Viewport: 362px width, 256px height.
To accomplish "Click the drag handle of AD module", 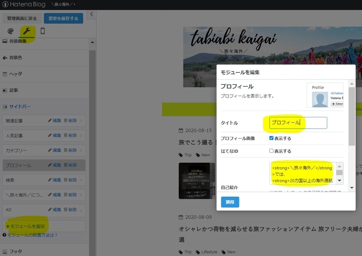I will pos(81,210).
